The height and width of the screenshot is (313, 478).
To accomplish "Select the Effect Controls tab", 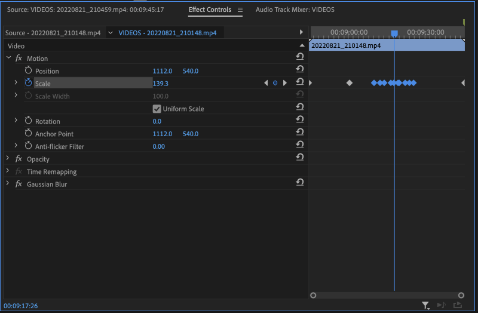I will (x=210, y=10).
